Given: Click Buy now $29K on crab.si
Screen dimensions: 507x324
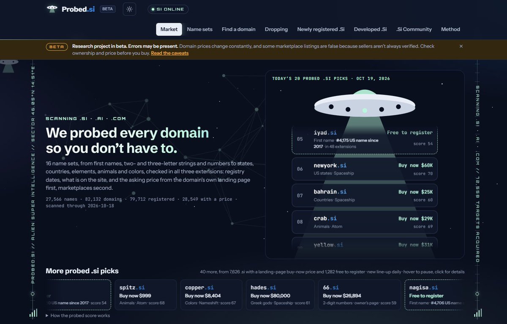Looking at the screenshot, I should pyautogui.click(x=415, y=218).
